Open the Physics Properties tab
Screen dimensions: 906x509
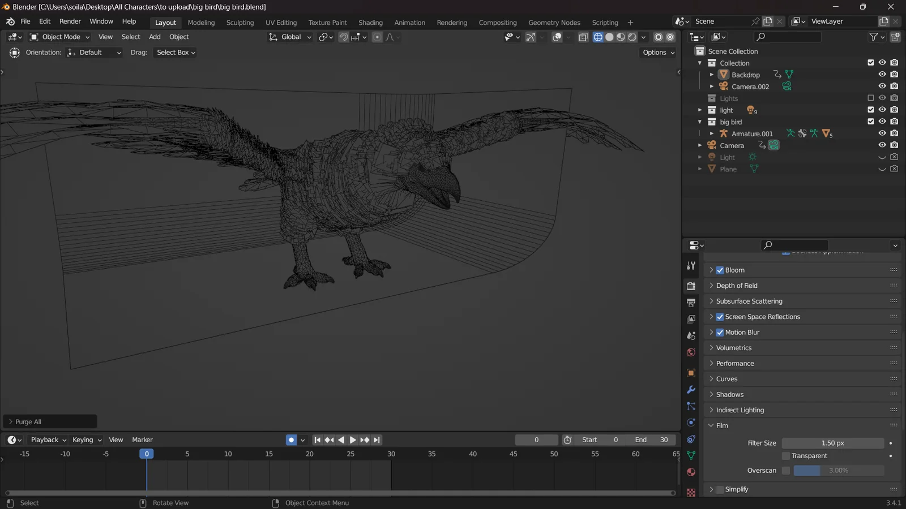[x=691, y=422]
